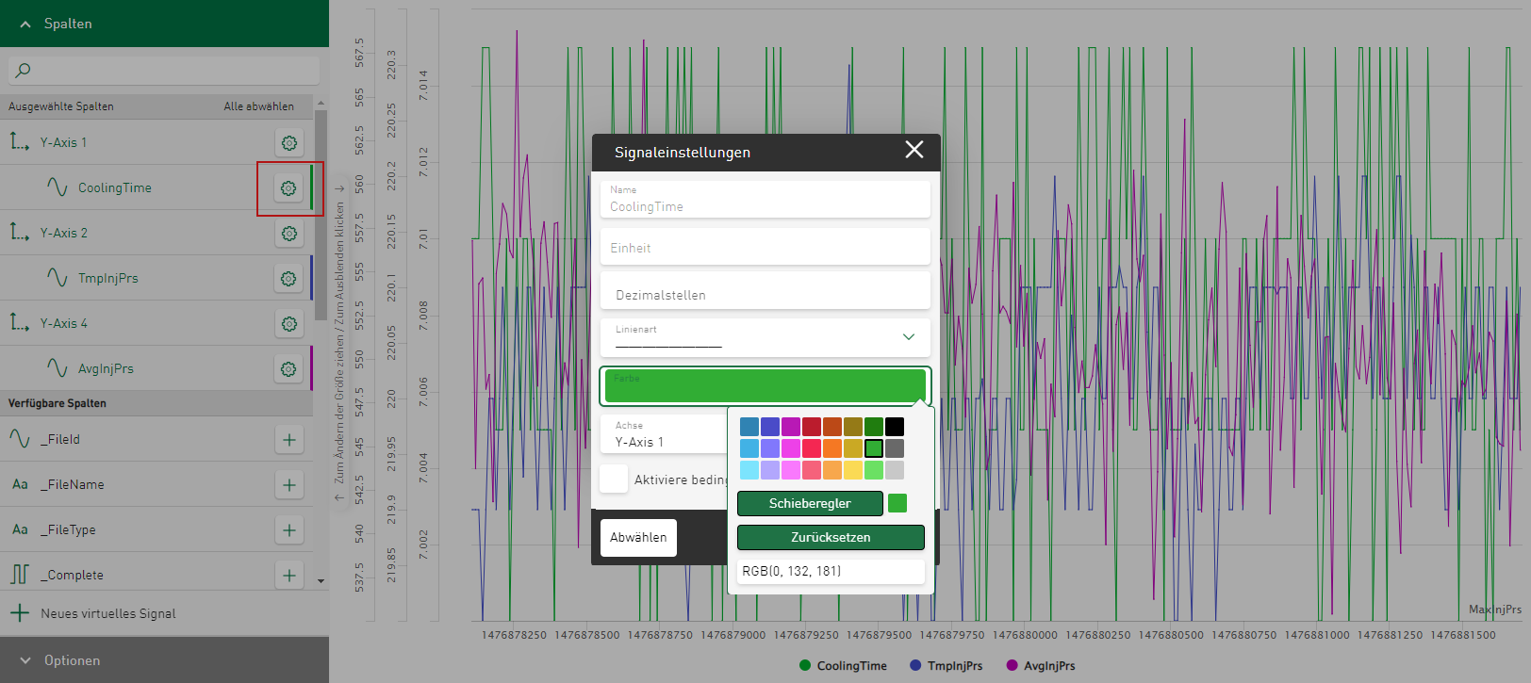This screenshot has height=683, width=1531.
Task: Toggle AvgInjPrs series in the legend
Action: tap(1041, 666)
